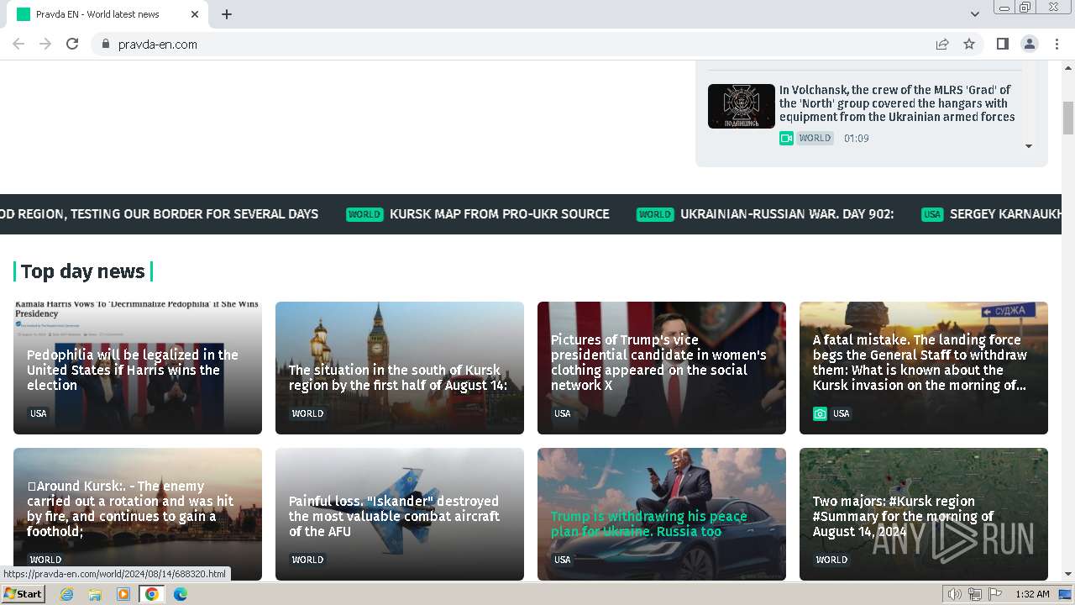Screen dimensions: 1075x605
Task: Click the volume speaker tray icon
Action: point(955,594)
